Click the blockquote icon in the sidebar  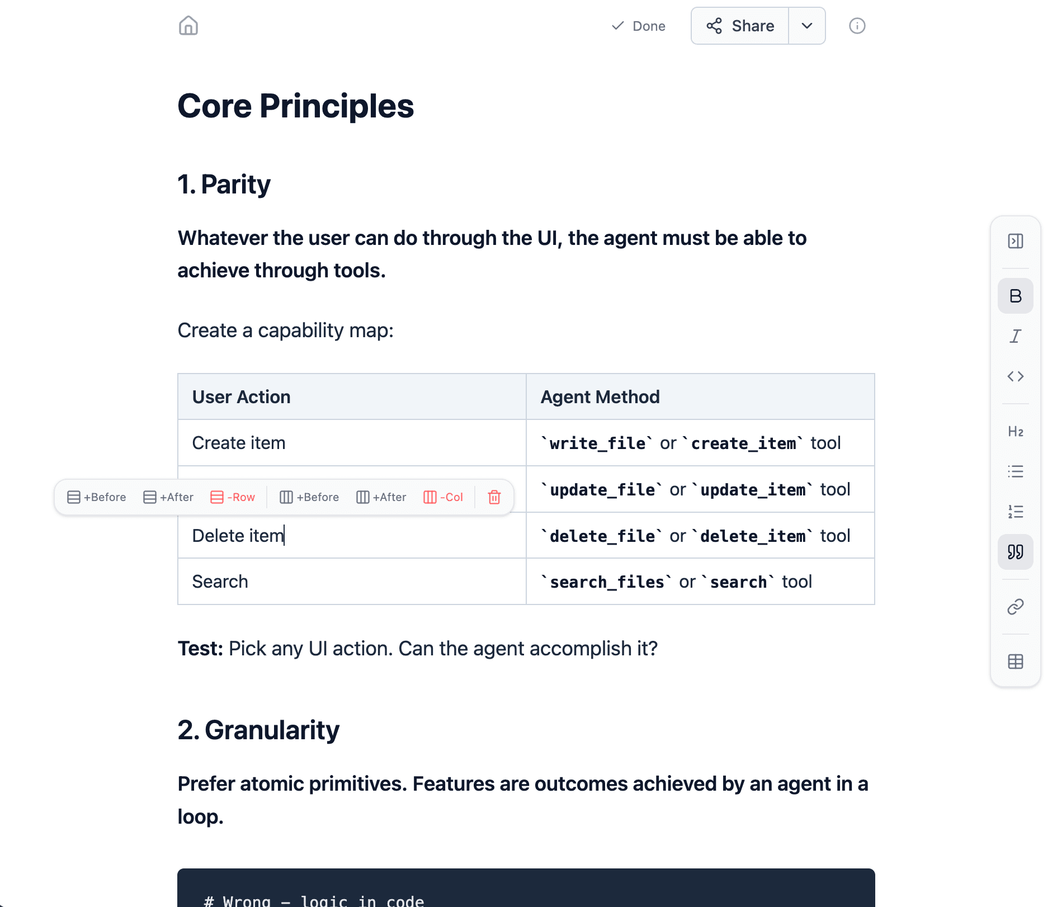coord(1016,552)
